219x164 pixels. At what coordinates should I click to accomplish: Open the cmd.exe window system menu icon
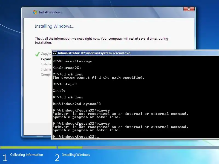point(55,53)
